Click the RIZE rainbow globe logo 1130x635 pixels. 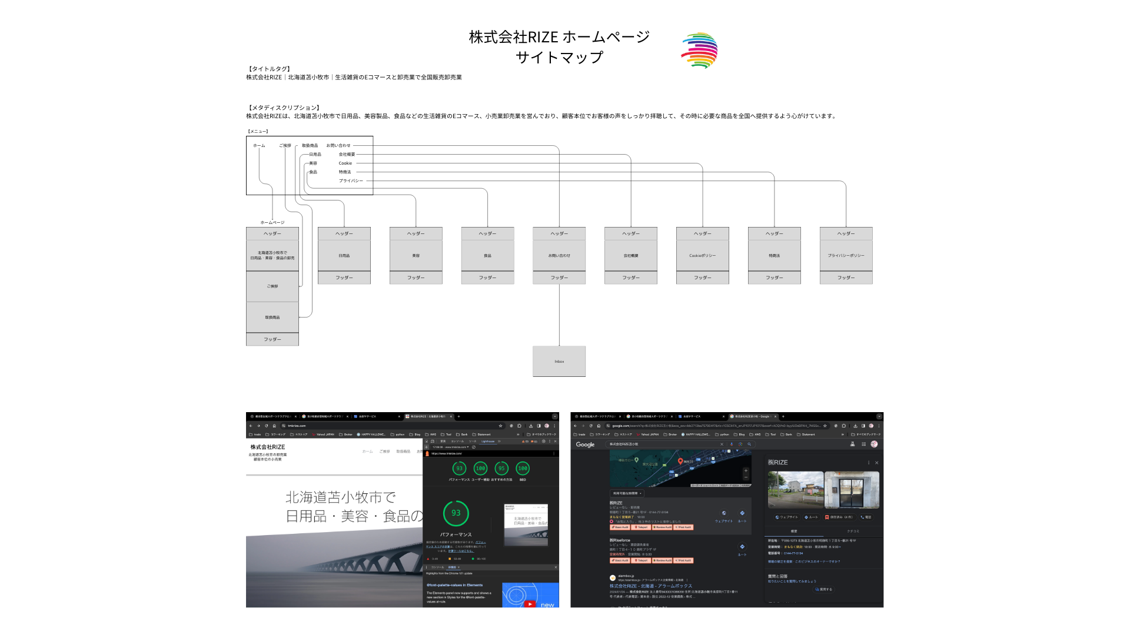[x=699, y=51]
